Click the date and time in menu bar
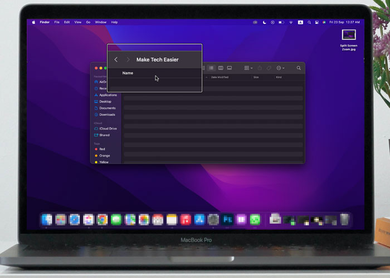Image resolution: width=390 pixels, height=278 pixels. pyautogui.click(x=344, y=22)
